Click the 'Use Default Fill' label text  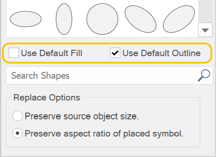(x=52, y=53)
